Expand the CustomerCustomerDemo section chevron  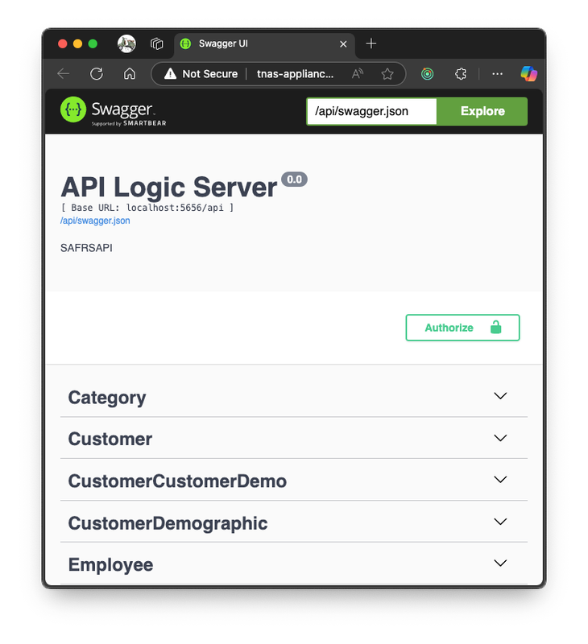tap(500, 479)
